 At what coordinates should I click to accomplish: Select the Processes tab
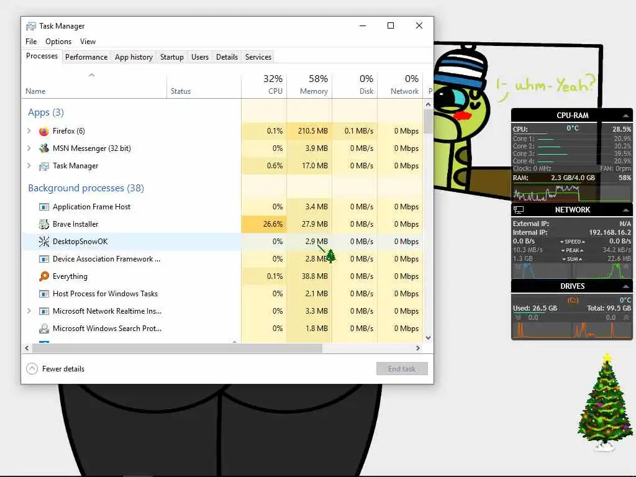pos(42,56)
